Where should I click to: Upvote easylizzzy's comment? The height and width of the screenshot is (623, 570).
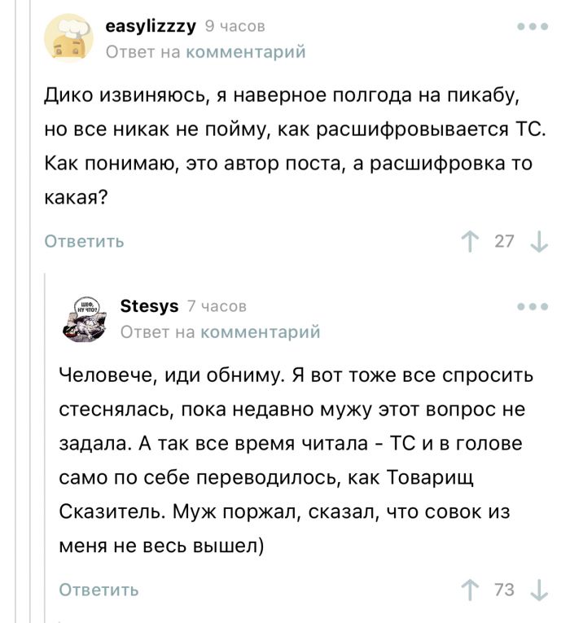coord(471,241)
